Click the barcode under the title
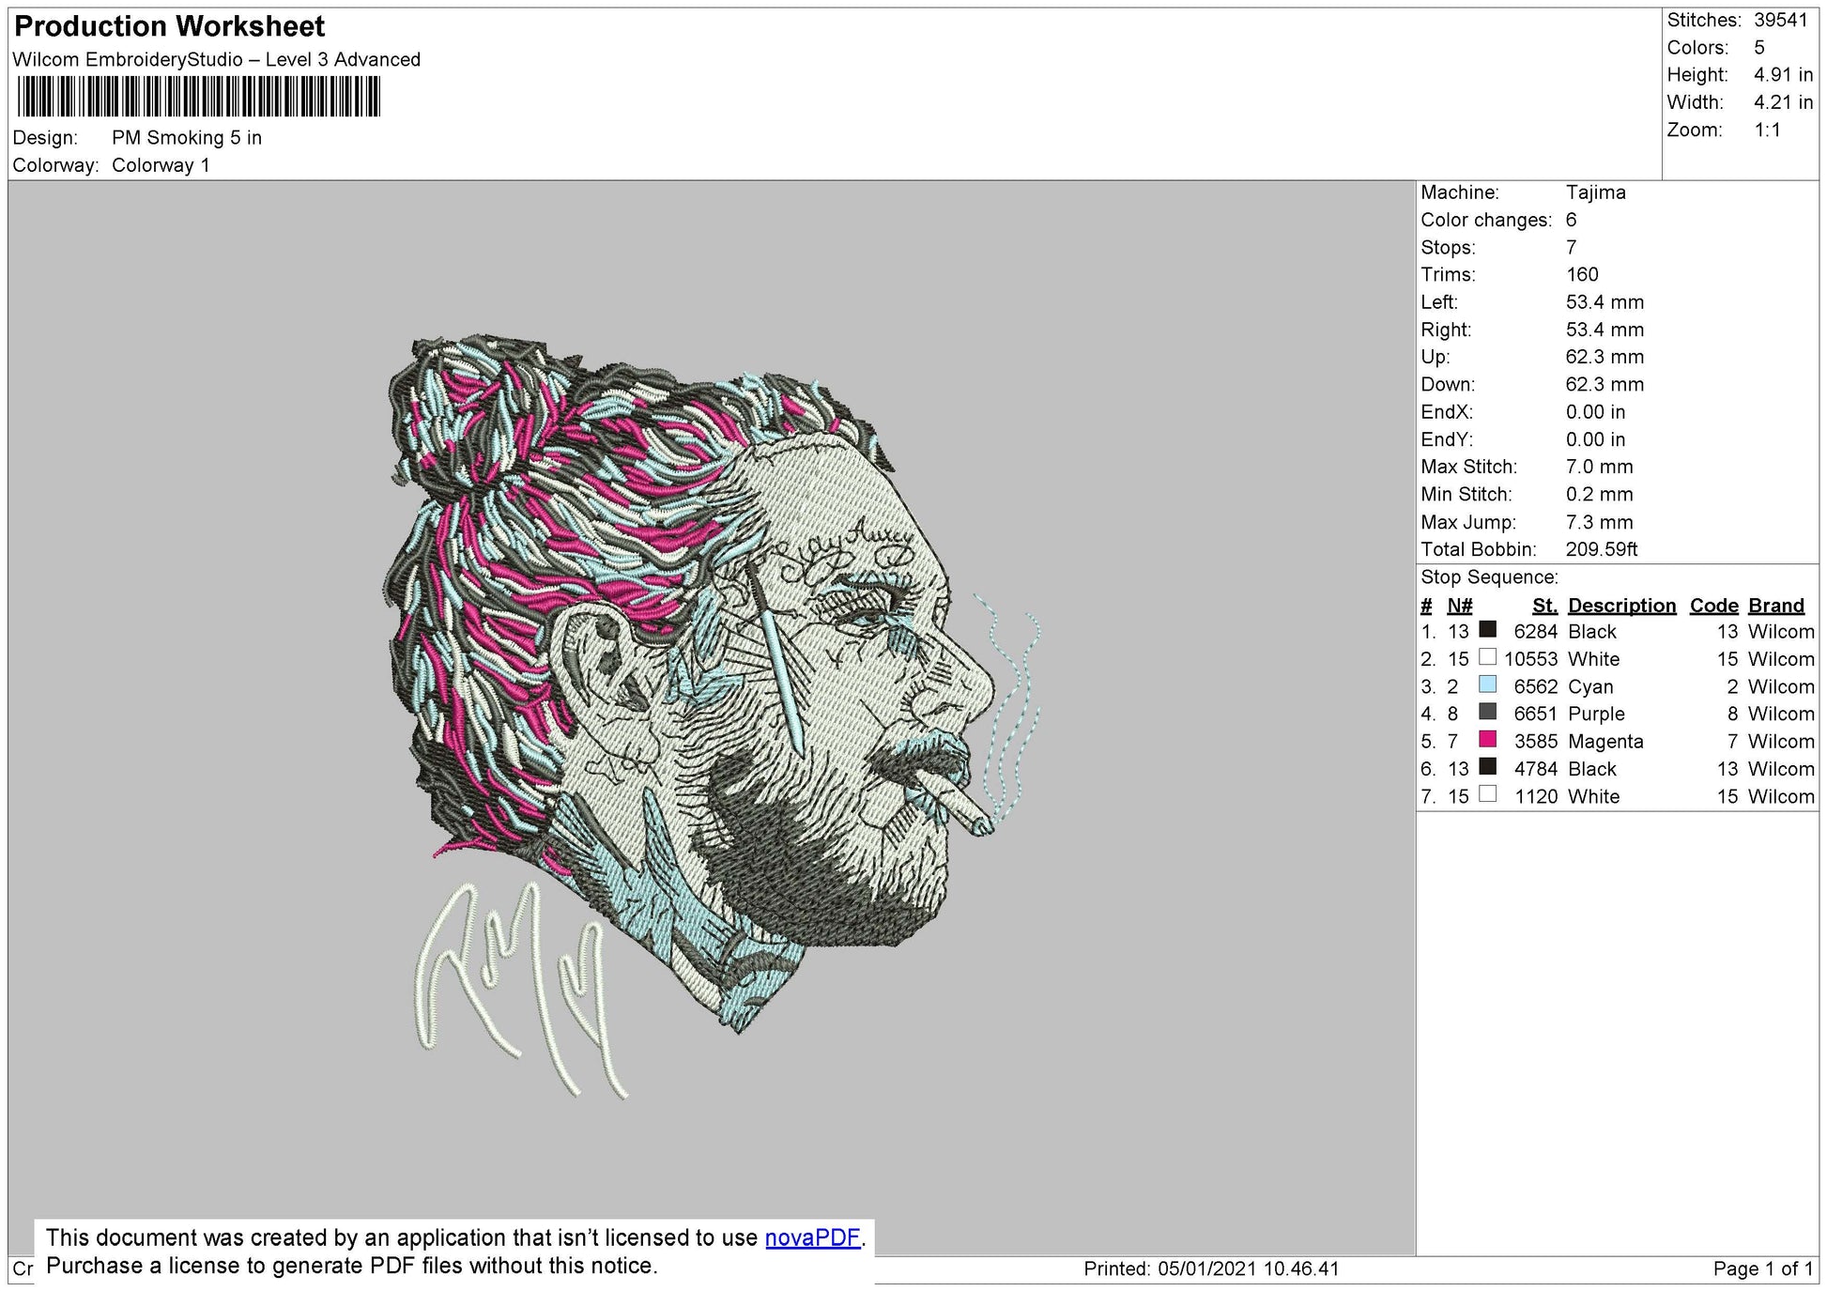The width and height of the screenshot is (1827, 1291). [x=198, y=97]
